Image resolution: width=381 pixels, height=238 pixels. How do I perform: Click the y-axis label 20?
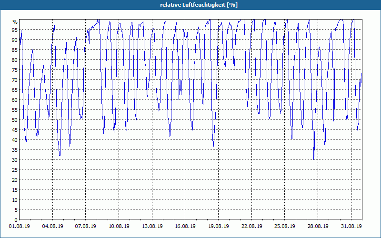click(15, 180)
